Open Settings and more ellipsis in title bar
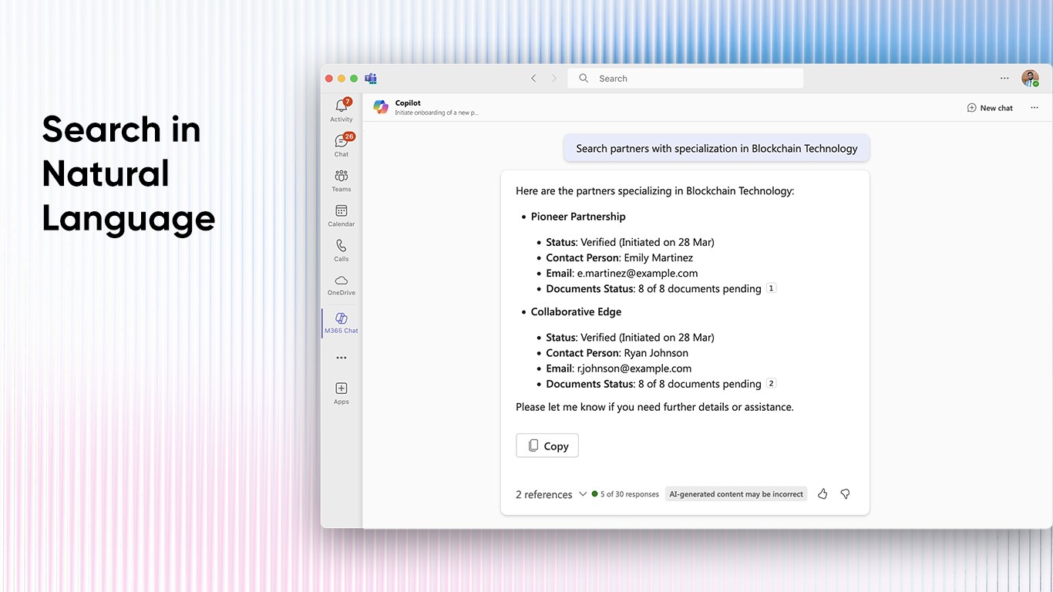Image resolution: width=1053 pixels, height=592 pixels. pyautogui.click(x=1004, y=79)
